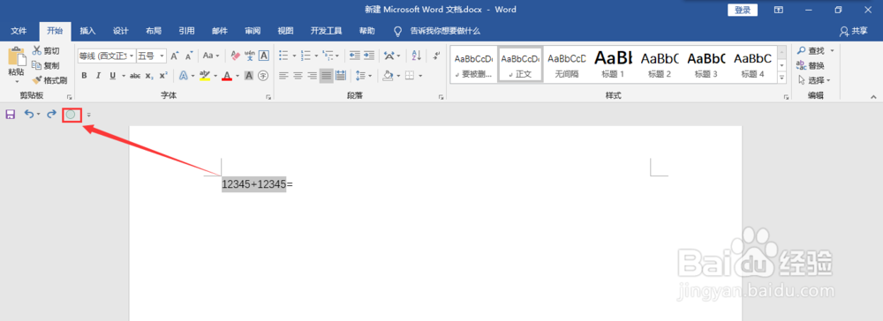
Task: Select the 无间隔 style
Action: pyautogui.click(x=567, y=64)
